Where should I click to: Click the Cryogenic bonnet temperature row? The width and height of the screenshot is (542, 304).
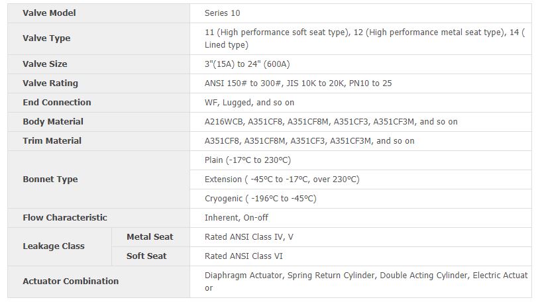260,199
